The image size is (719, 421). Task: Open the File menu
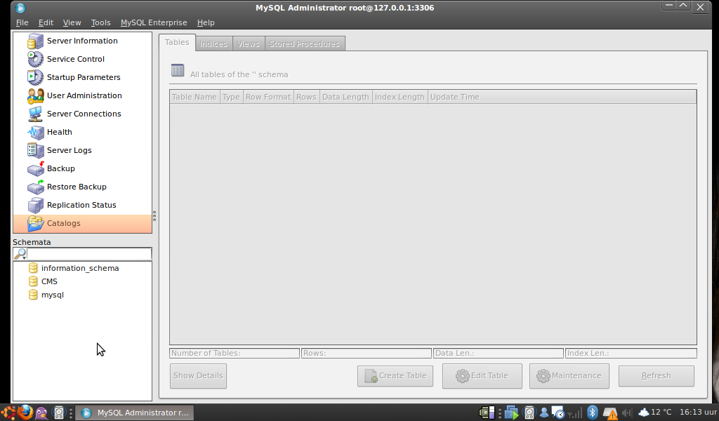coord(22,22)
